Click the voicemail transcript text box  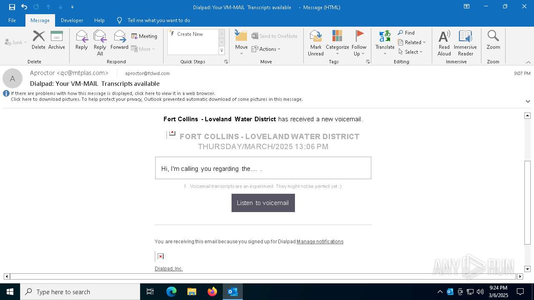pos(263,168)
